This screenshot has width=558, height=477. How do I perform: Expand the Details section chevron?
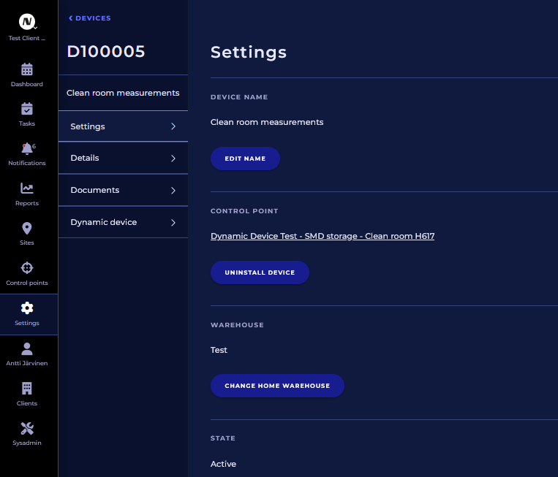click(x=173, y=159)
